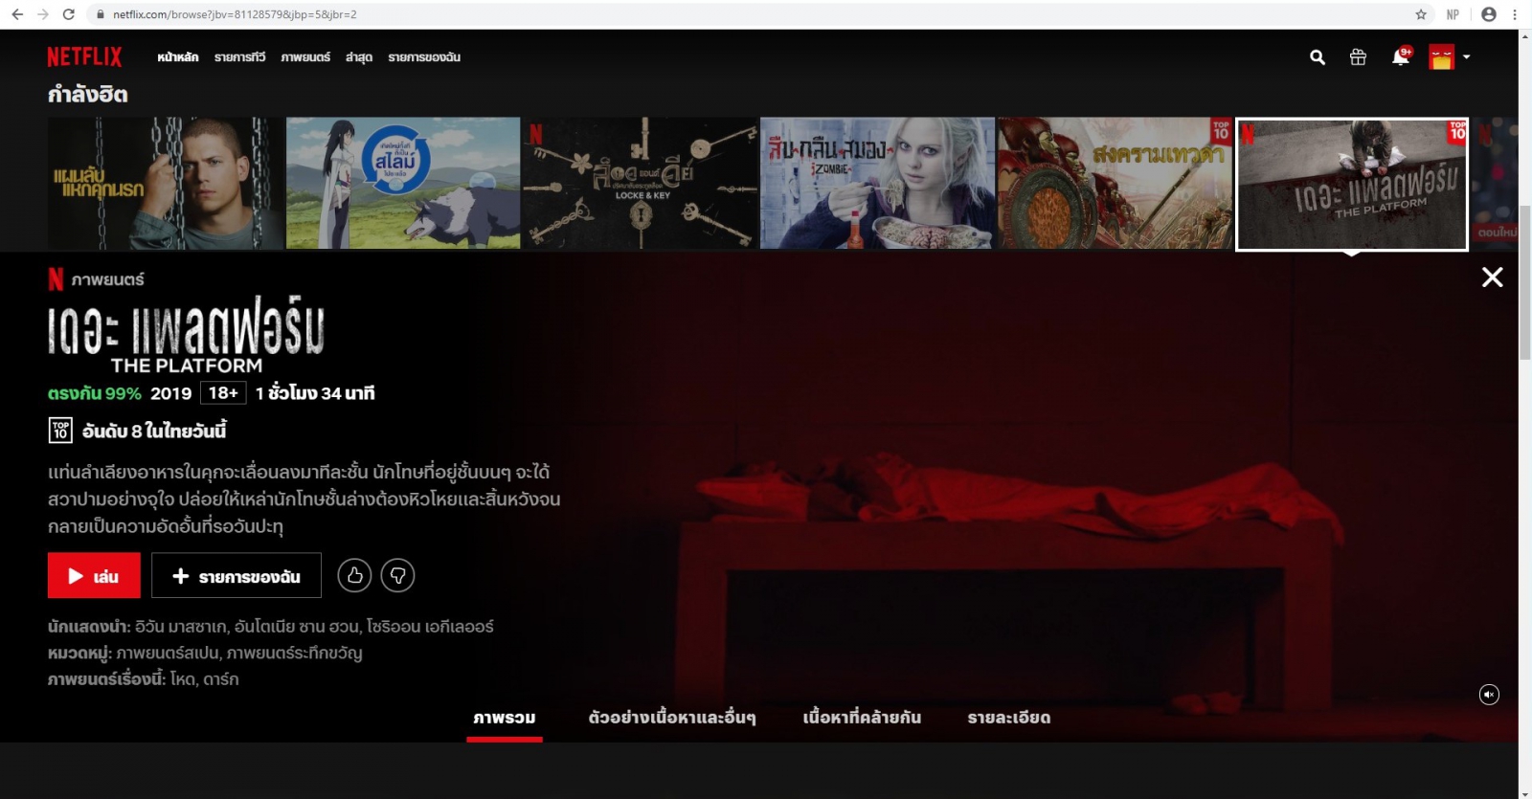
Task: Click the thumbs up icon
Action: click(x=354, y=575)
